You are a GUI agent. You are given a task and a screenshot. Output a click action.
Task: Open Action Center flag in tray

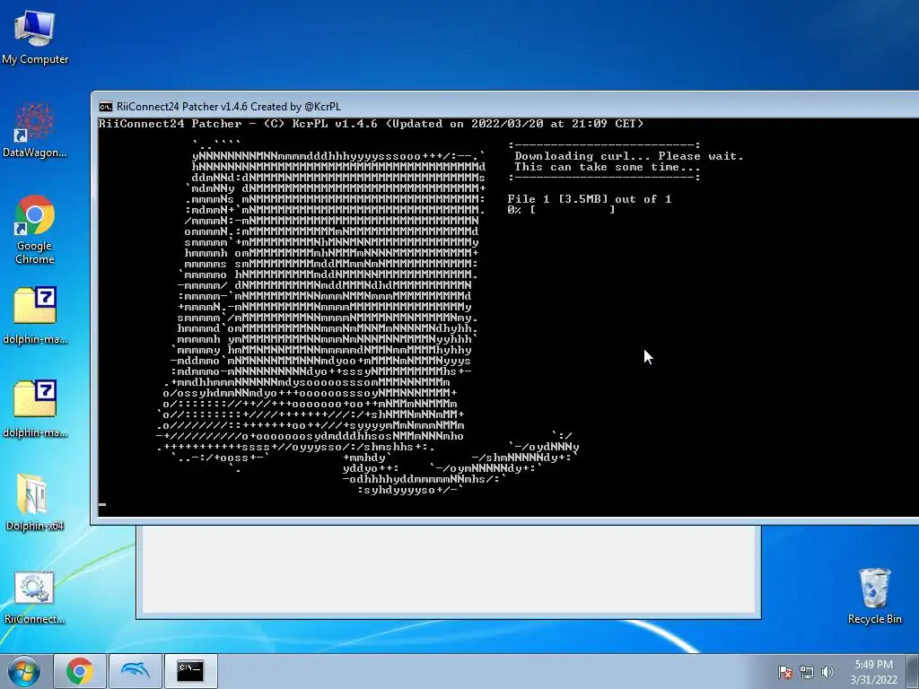[784, 672]
